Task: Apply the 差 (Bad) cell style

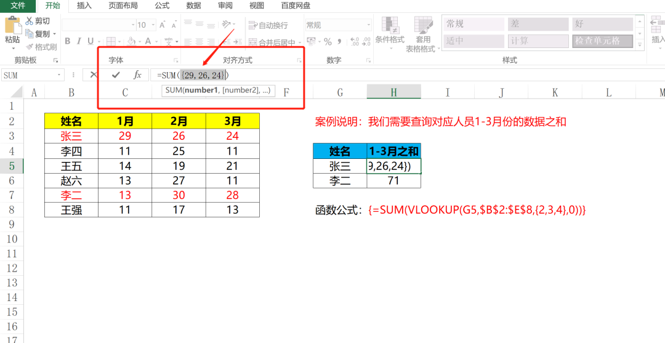Action: 538,24
